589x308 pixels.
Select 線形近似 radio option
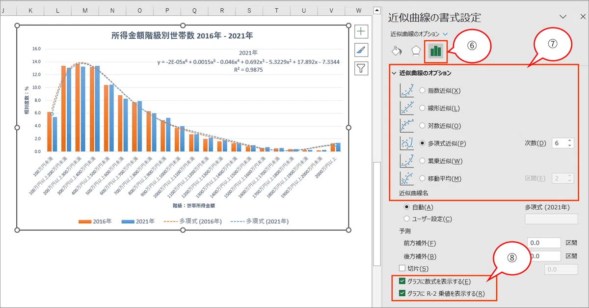tap(423, 109)
